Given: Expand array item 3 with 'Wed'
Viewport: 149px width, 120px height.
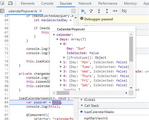Looking at the screenshot, I should pyautogui.click(x=61, y=71).
